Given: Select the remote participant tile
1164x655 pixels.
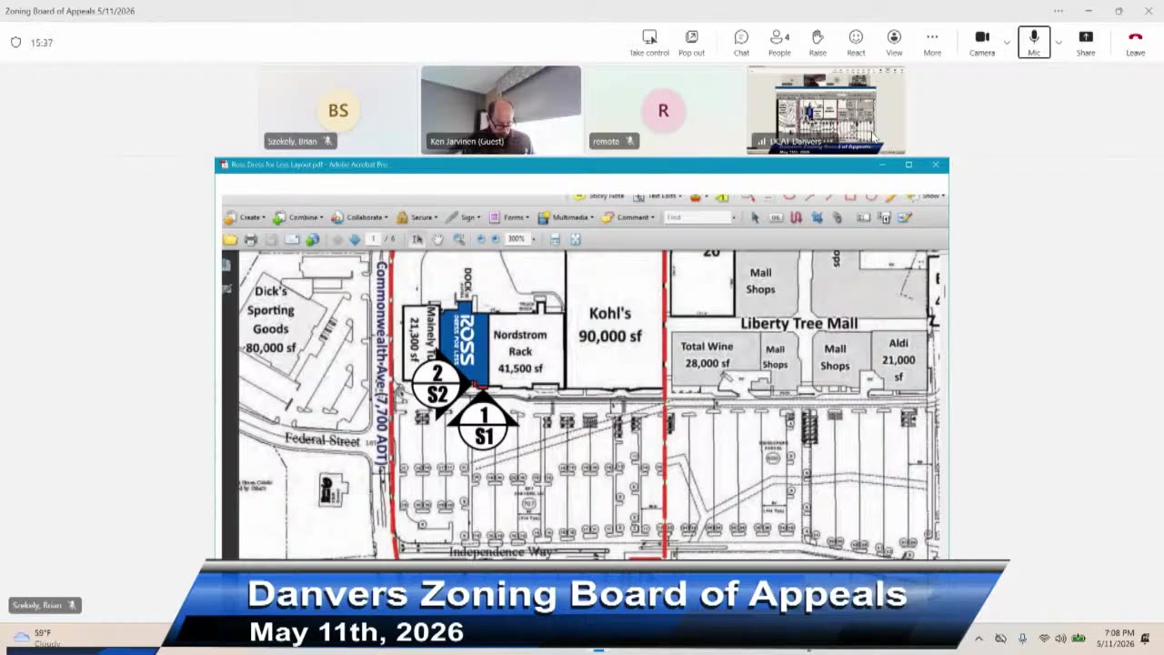Looking at the screenshot, I should [x=663, y=110].
